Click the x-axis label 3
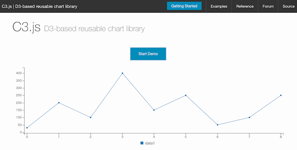The height and width of the screenshot is (150, 297). coord(122,137)
